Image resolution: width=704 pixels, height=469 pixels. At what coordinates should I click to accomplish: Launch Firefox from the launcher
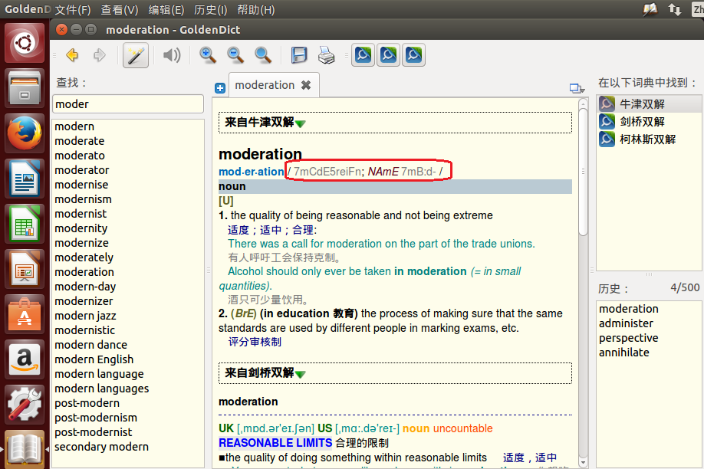click(x=25, y=133)
